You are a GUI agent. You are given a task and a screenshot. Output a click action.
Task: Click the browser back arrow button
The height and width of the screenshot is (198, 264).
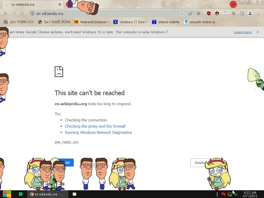click(6, 13)
